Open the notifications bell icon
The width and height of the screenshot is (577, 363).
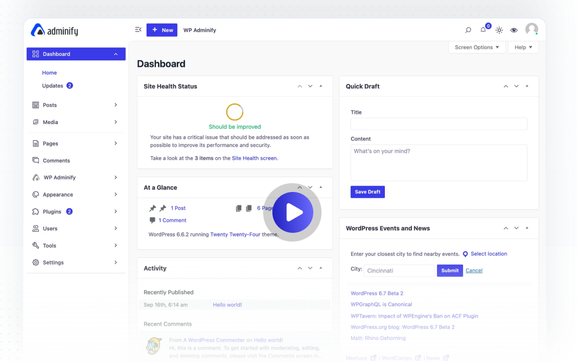pyautogui.click(x=483, y=30)
